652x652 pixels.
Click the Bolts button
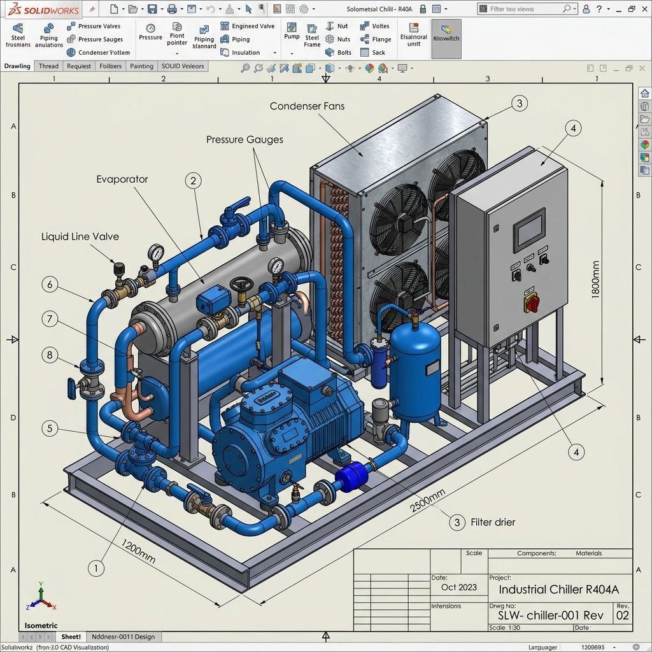pyautogui.click(x=339, y=53)
